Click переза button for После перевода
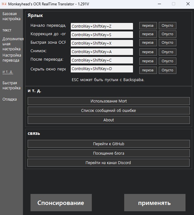This screenshot has height=215, width=194. click(148, 61)
